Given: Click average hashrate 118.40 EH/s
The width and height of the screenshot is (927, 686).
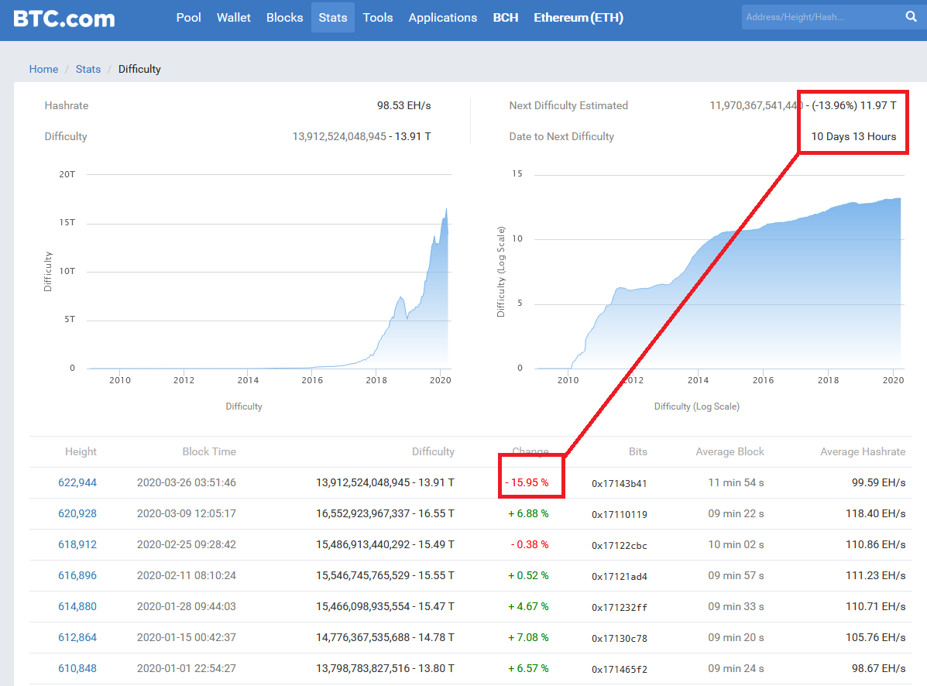Looking at the screenshot, I should pyautogui.click(x=876, y=513).
